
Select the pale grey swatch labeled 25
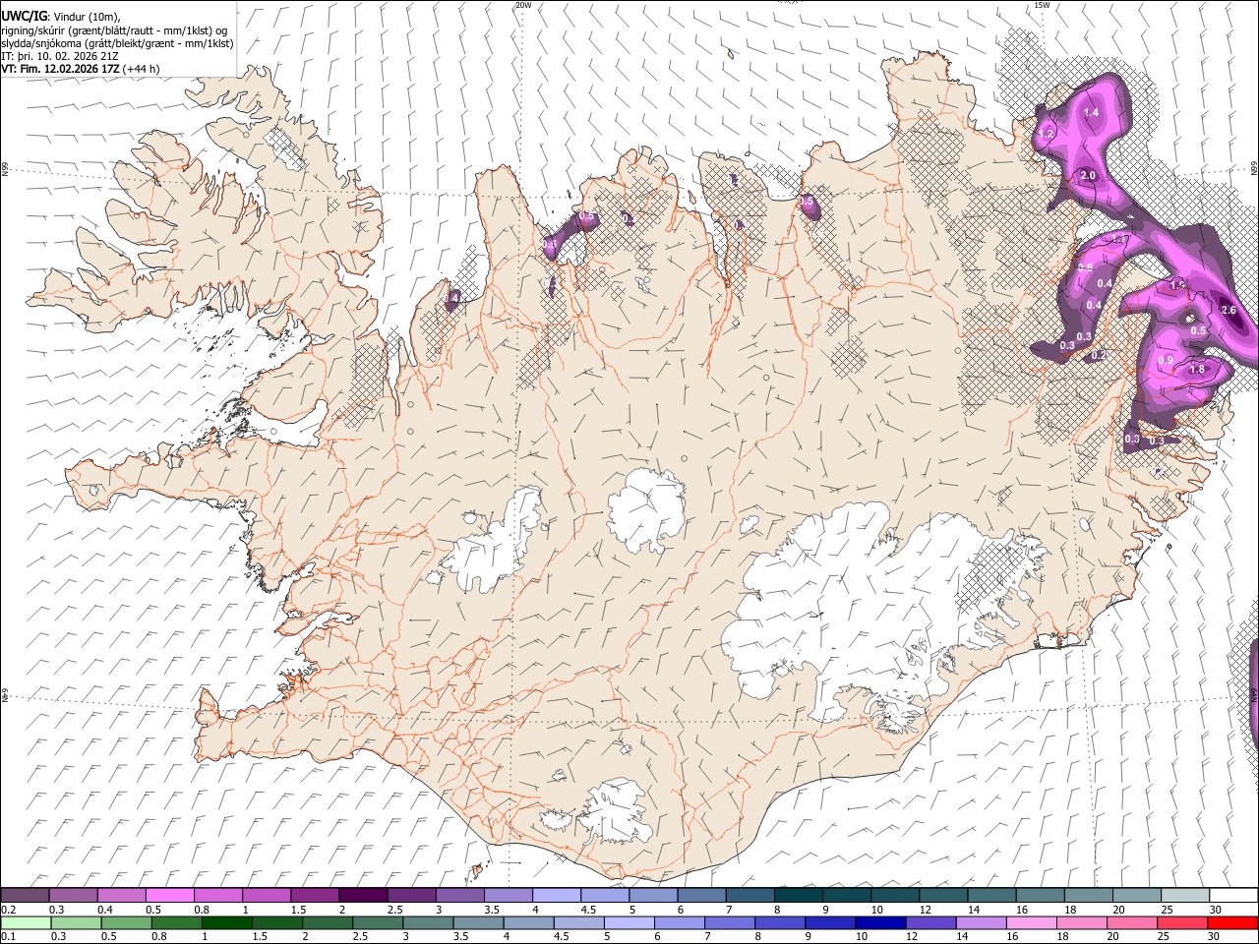(1183, 896)
